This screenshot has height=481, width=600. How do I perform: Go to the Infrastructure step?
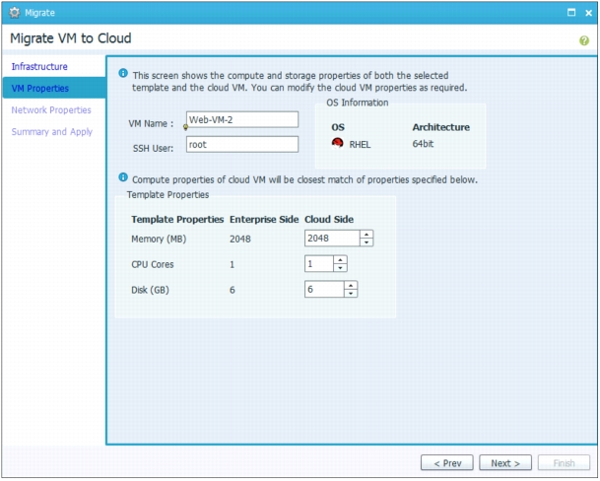[x=39, y=67]
